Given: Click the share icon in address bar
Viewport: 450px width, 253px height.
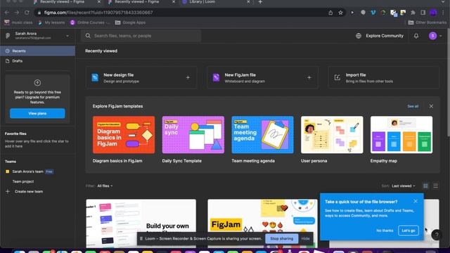Looking at the screenshot, I should pos(330,13).
